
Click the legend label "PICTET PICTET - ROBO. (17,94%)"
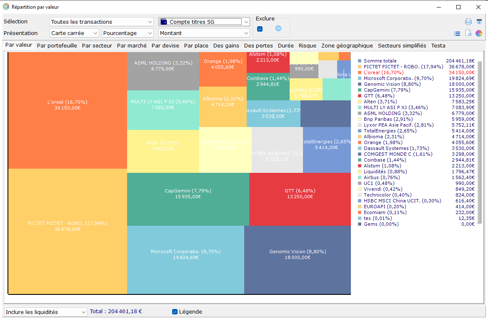pos(403,67)
